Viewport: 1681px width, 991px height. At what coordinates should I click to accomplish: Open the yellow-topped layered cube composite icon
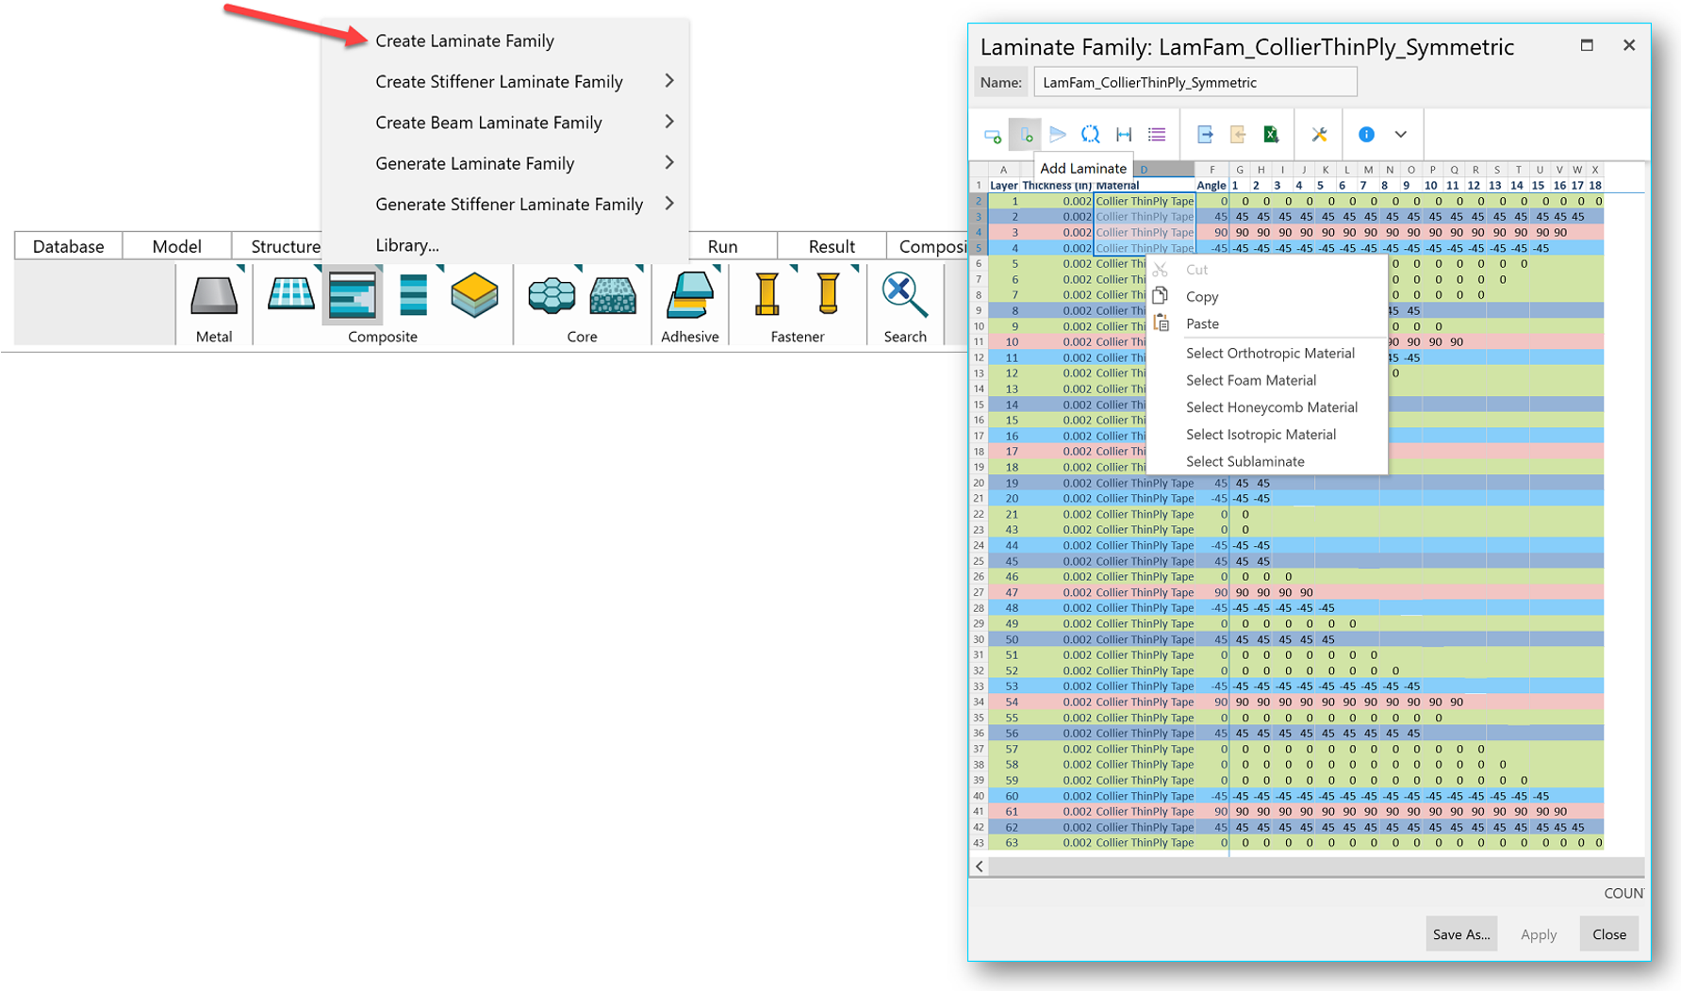pyautogui.click(x=474, y=295)
